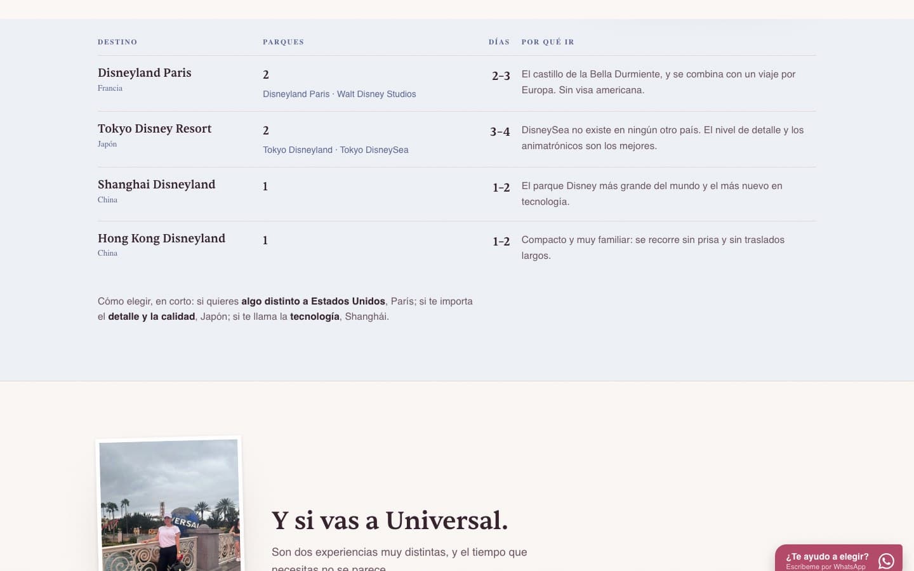Click the '3–4' days value for Tokyo
The image size is (914, 571).
500,132
